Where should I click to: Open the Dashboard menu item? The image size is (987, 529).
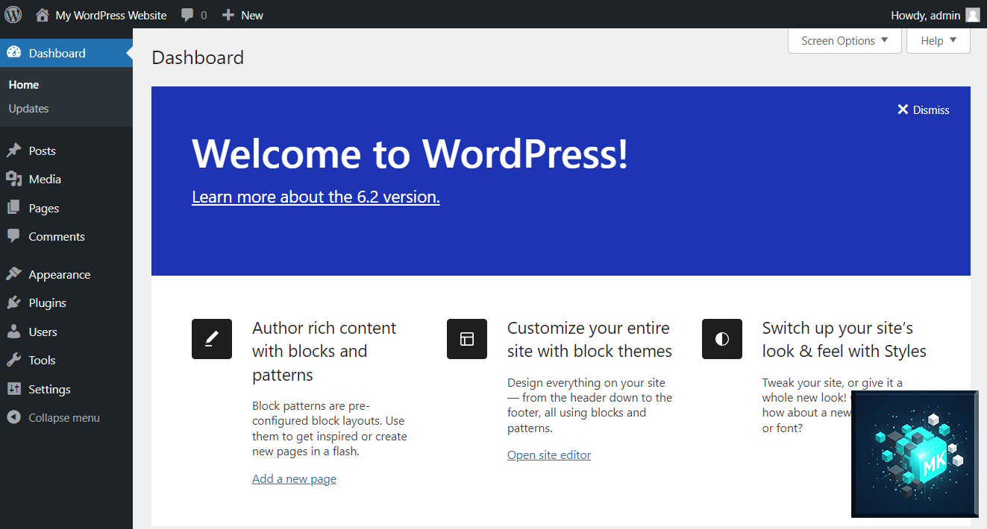[66, 53]
